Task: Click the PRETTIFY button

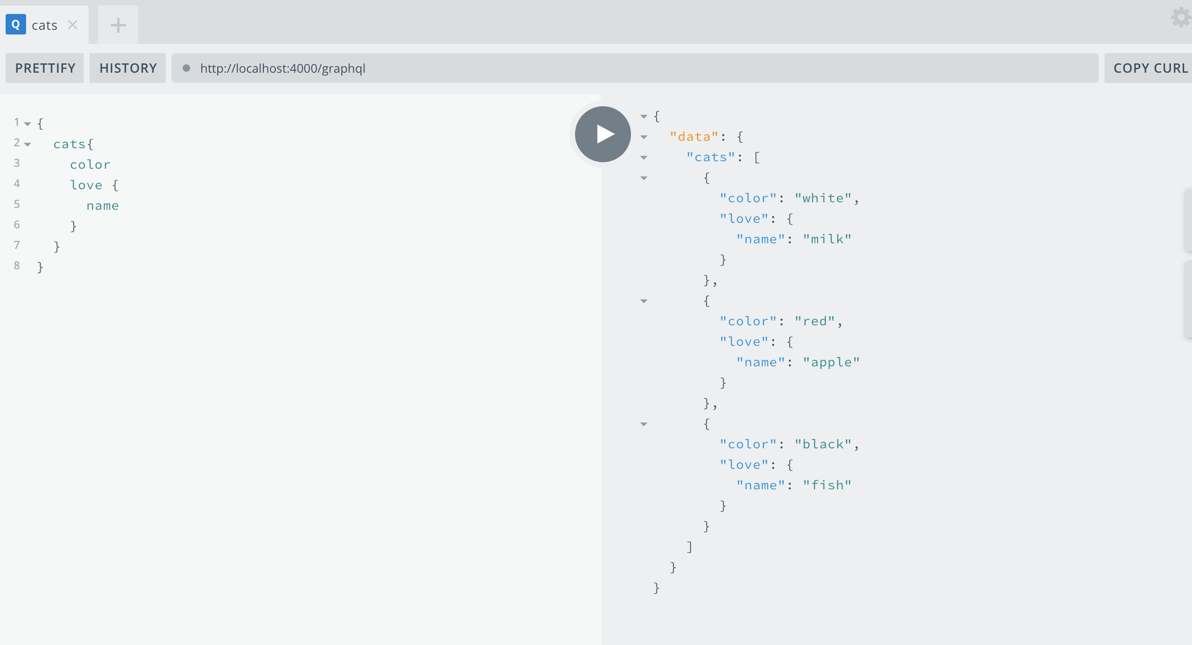Action: [x=45, y=68]
